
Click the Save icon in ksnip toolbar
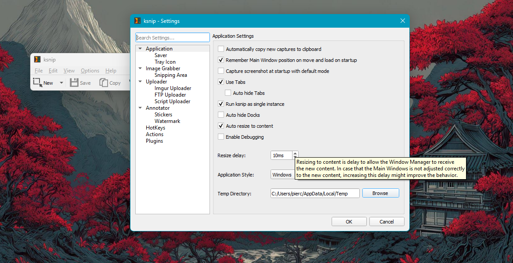[74, 82]
